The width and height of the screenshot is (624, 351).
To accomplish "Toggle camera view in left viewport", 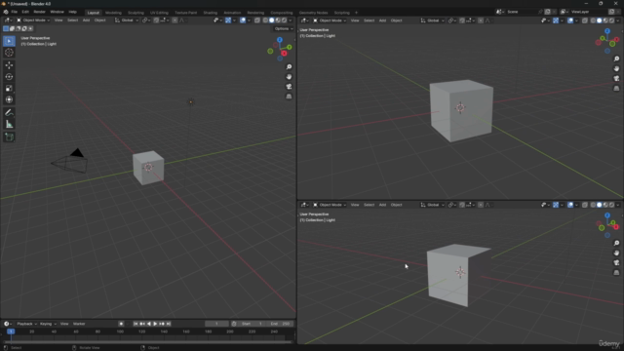I will pyautogui.click(x=289, y=87).
